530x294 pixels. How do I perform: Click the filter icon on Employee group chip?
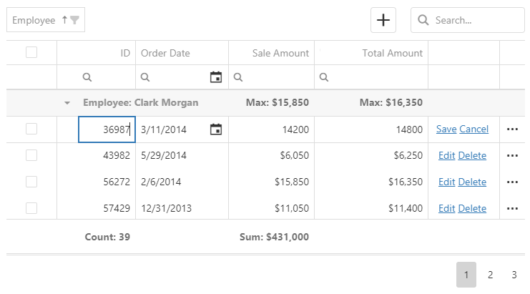click(75, 20)
